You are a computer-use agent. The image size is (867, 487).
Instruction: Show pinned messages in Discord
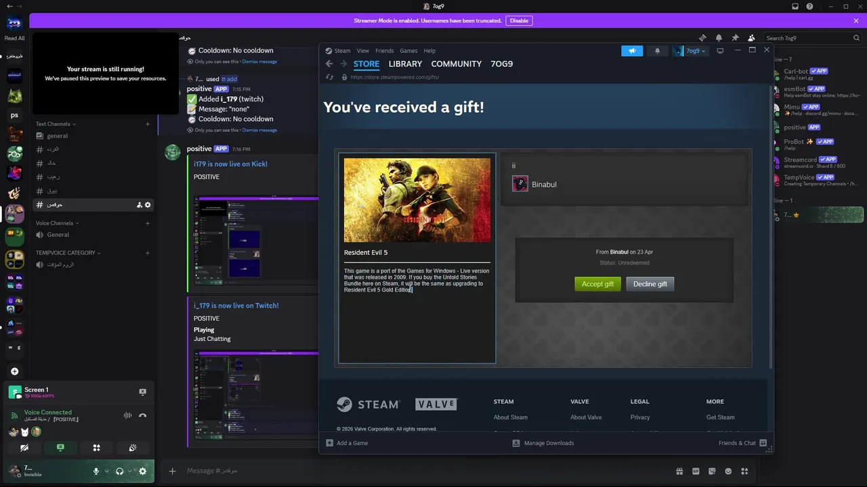[x=735, y=38]
